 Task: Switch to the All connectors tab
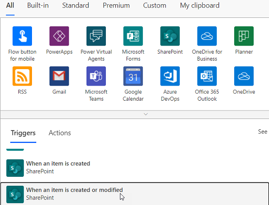[10, 6]
